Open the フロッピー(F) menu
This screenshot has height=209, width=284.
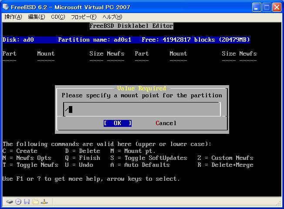84,17
